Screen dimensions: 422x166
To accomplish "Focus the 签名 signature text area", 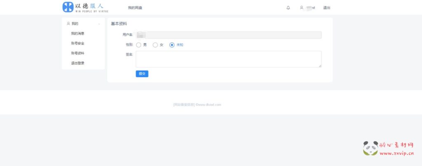I will 228,59.
